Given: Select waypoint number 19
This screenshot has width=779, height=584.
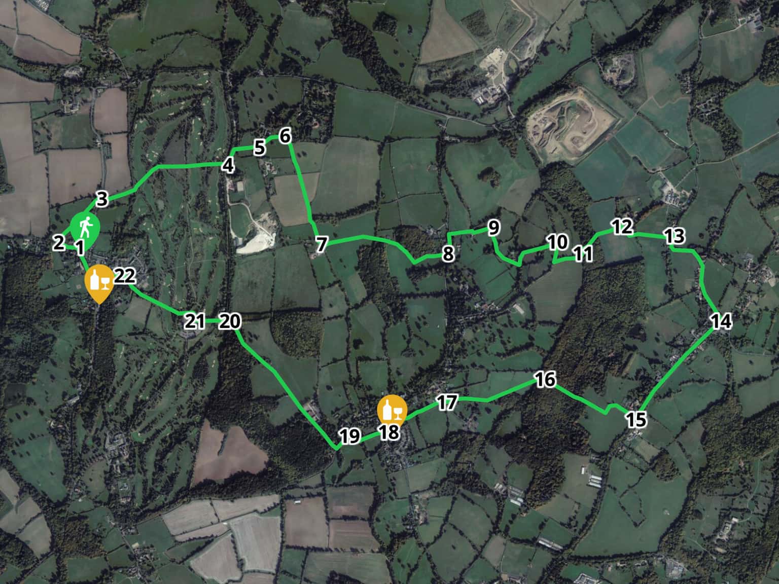Looking at the screenshot, I should coord(349,436).
